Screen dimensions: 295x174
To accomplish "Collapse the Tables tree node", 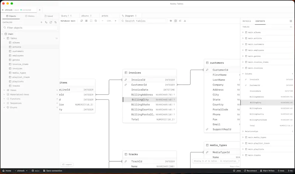I will 4,38.
